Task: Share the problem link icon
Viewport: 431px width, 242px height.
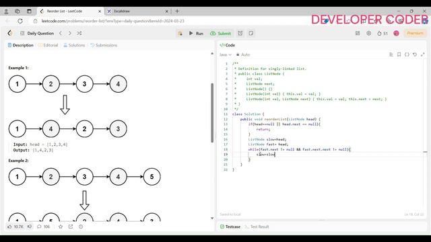Action: [x=71, y=227]
